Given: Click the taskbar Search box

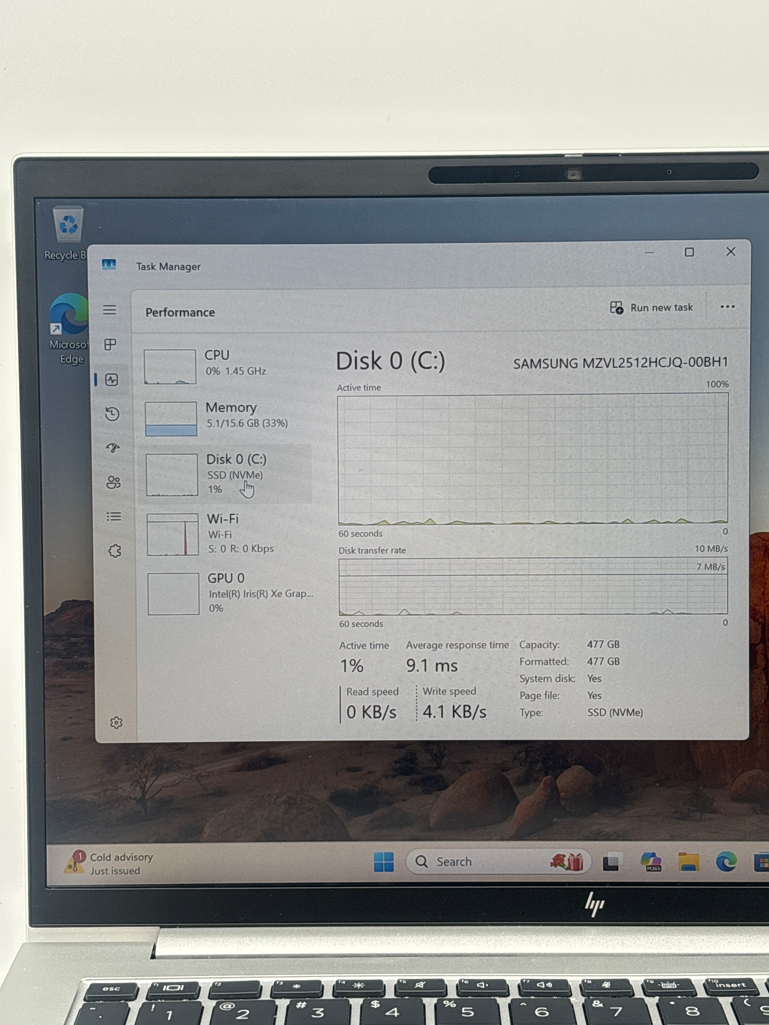Looking at the screenshot, I should coord(498,862).
